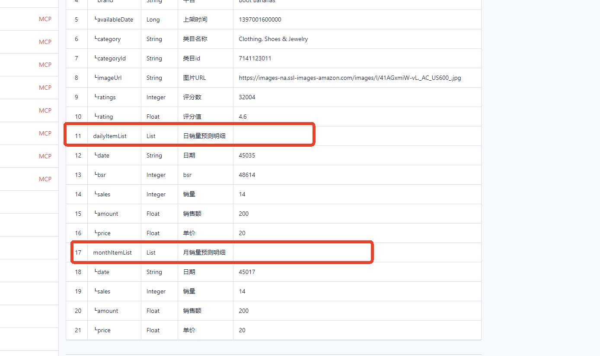
Task: Select the monthItemList field name
Action: coord(112,252)
